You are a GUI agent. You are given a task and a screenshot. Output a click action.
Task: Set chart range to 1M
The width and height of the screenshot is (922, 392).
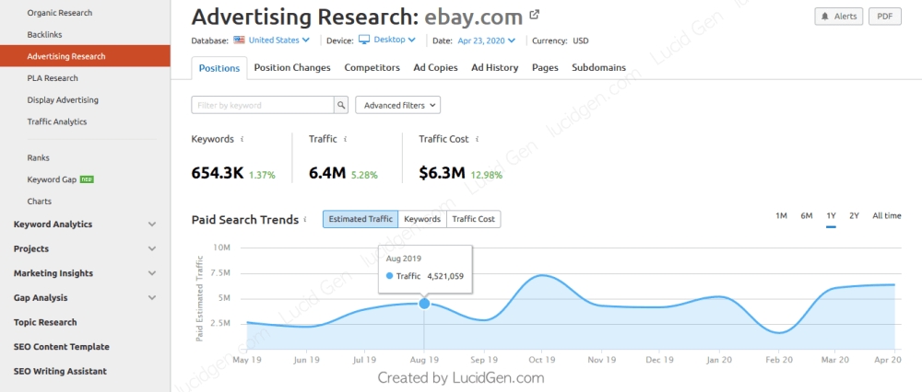pyautogui.click(x=782, y=216)
